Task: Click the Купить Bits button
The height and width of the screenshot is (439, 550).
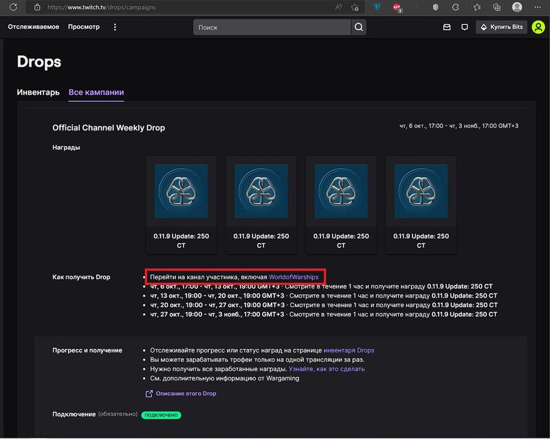Action: point(501,27)
